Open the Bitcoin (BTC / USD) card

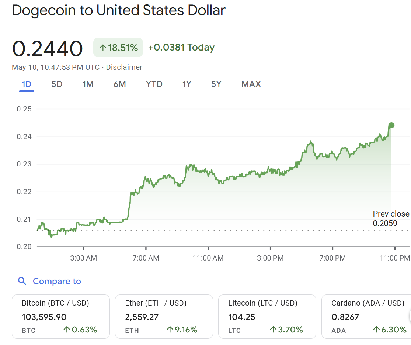click(61, 316)
